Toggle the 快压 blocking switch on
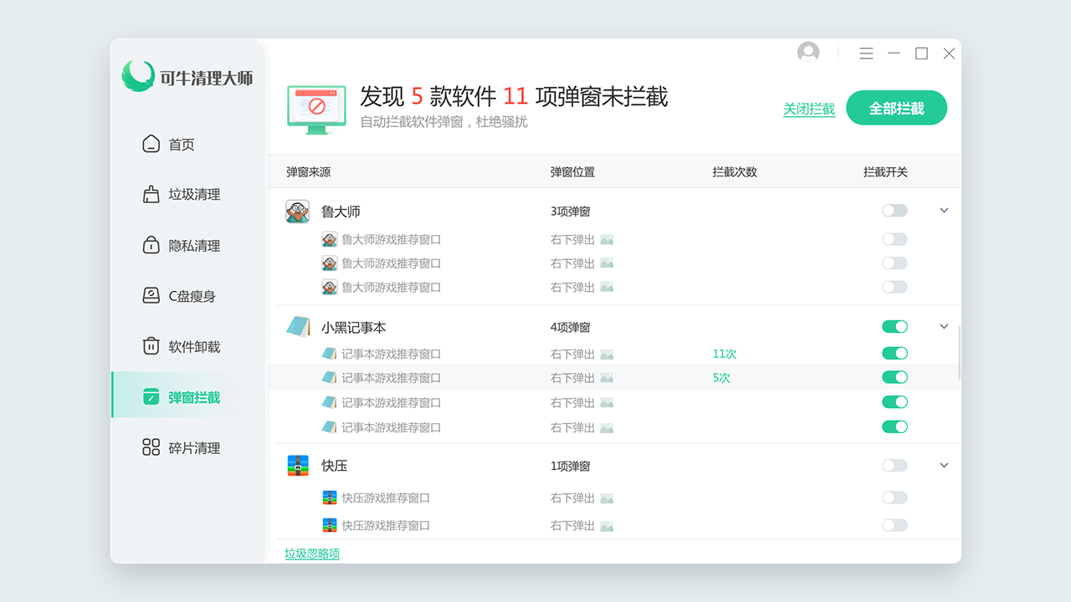This screenshot has height=602, width=1071. coord(894,465)
